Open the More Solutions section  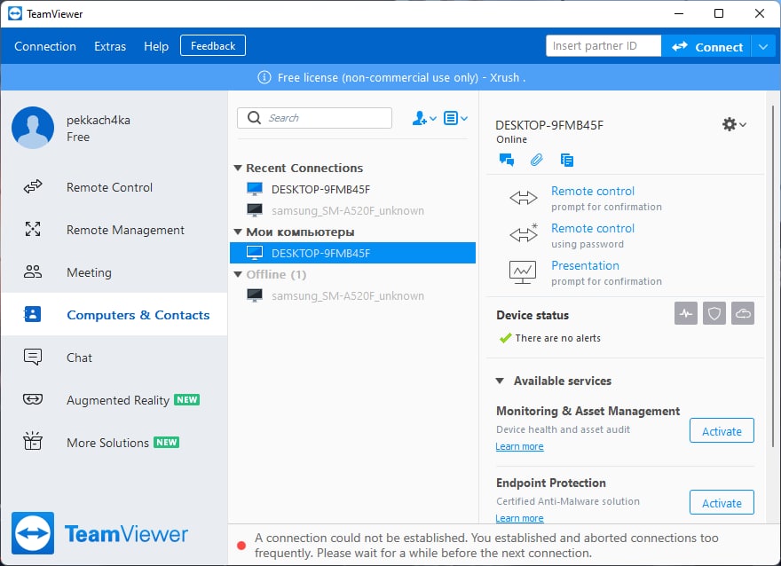114,443
